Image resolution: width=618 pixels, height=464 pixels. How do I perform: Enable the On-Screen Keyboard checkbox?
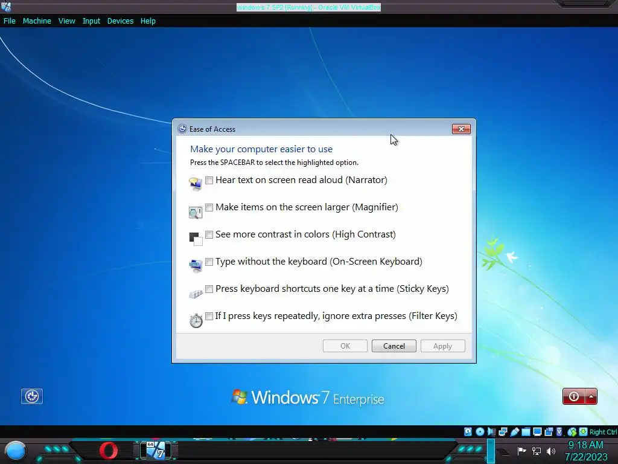click(x=209, y=262)
